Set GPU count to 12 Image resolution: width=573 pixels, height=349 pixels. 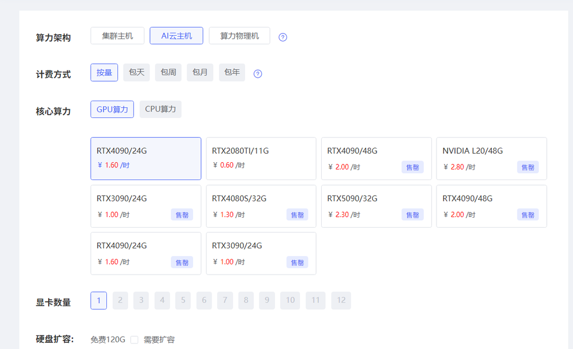coord(341,300)
